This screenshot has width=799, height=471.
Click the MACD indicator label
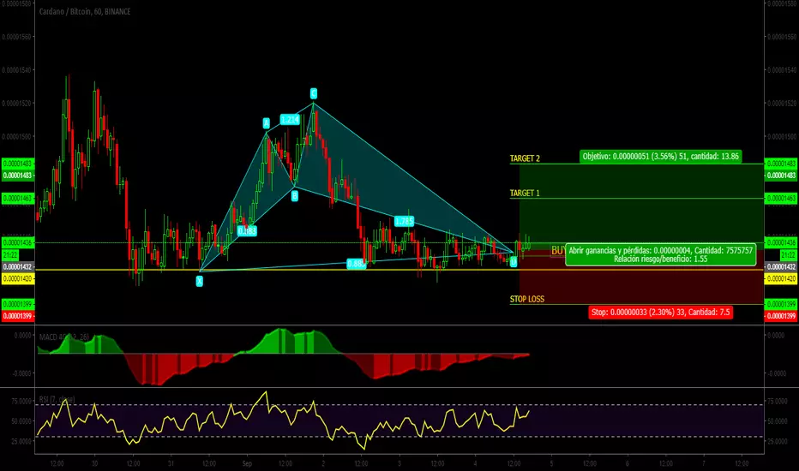pos(63,337)
